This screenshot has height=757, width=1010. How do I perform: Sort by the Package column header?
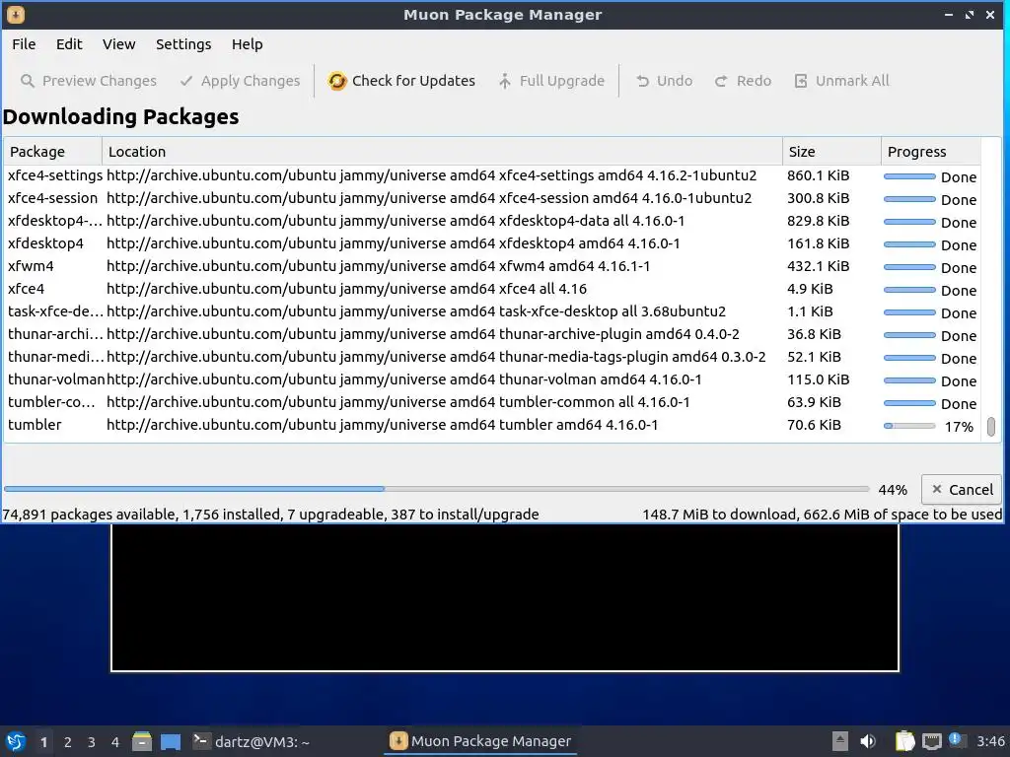pyautogui.click(x=53, y=152)
